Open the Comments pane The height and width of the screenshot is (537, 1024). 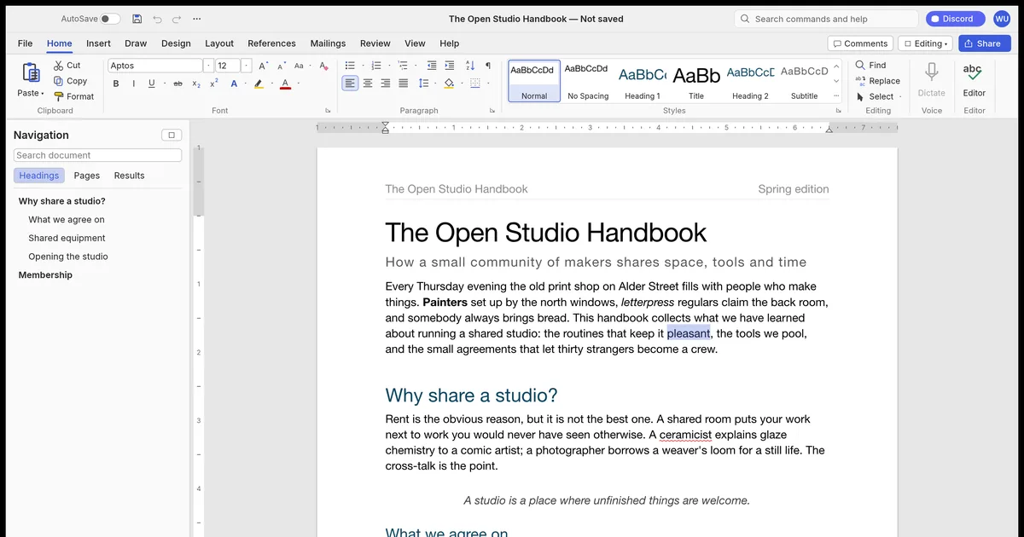tap(860, 43)
